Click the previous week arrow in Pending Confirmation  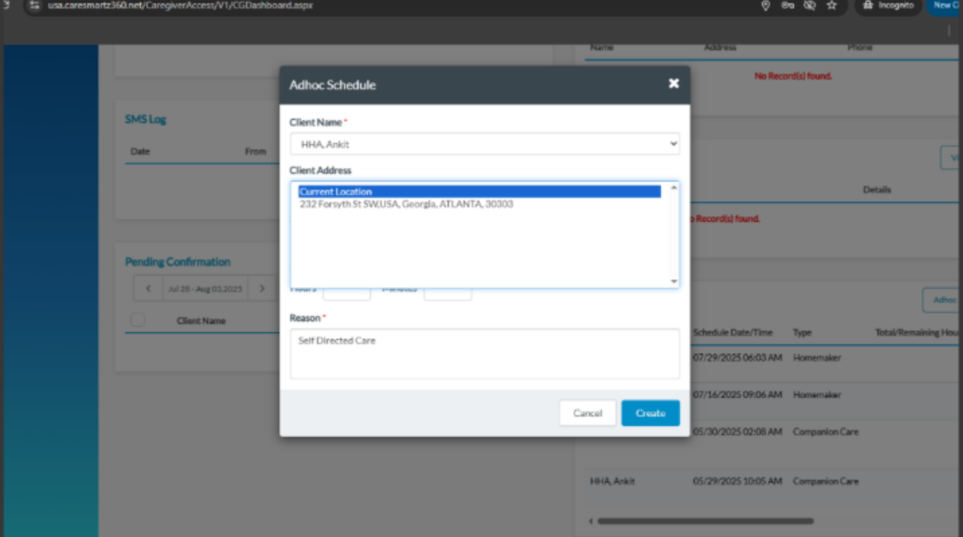(148, 288)
